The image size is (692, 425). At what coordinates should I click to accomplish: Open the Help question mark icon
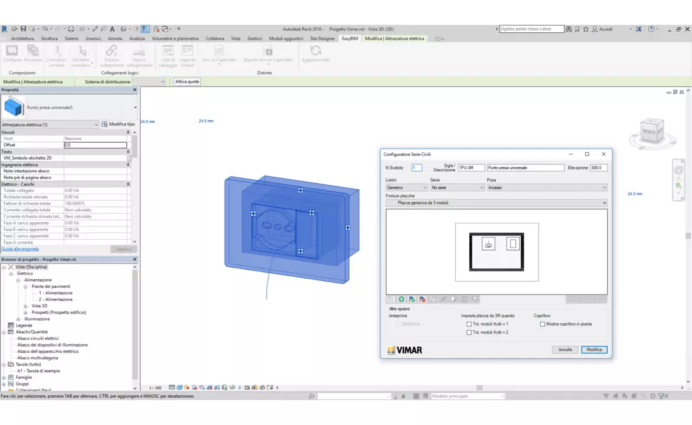pos(651,29)
